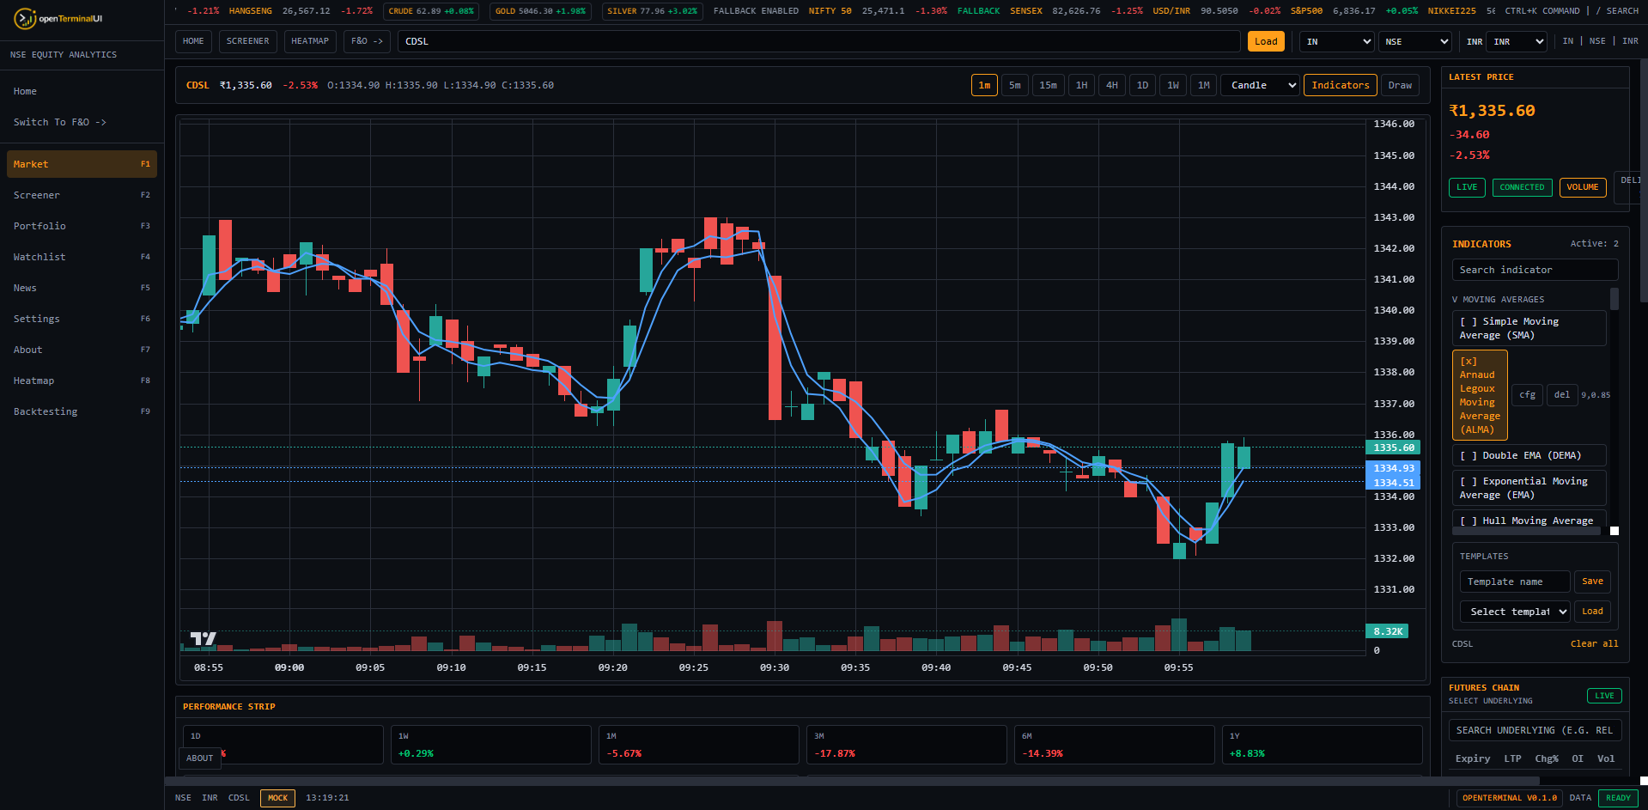Viewport: 1648px width, 810px height.
Task: Click the TradingView logo on chart
Action: click(204, 638)
